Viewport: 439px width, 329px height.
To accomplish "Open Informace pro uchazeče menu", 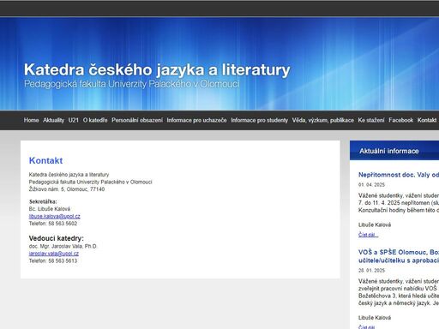I will [x=196, y=120].
